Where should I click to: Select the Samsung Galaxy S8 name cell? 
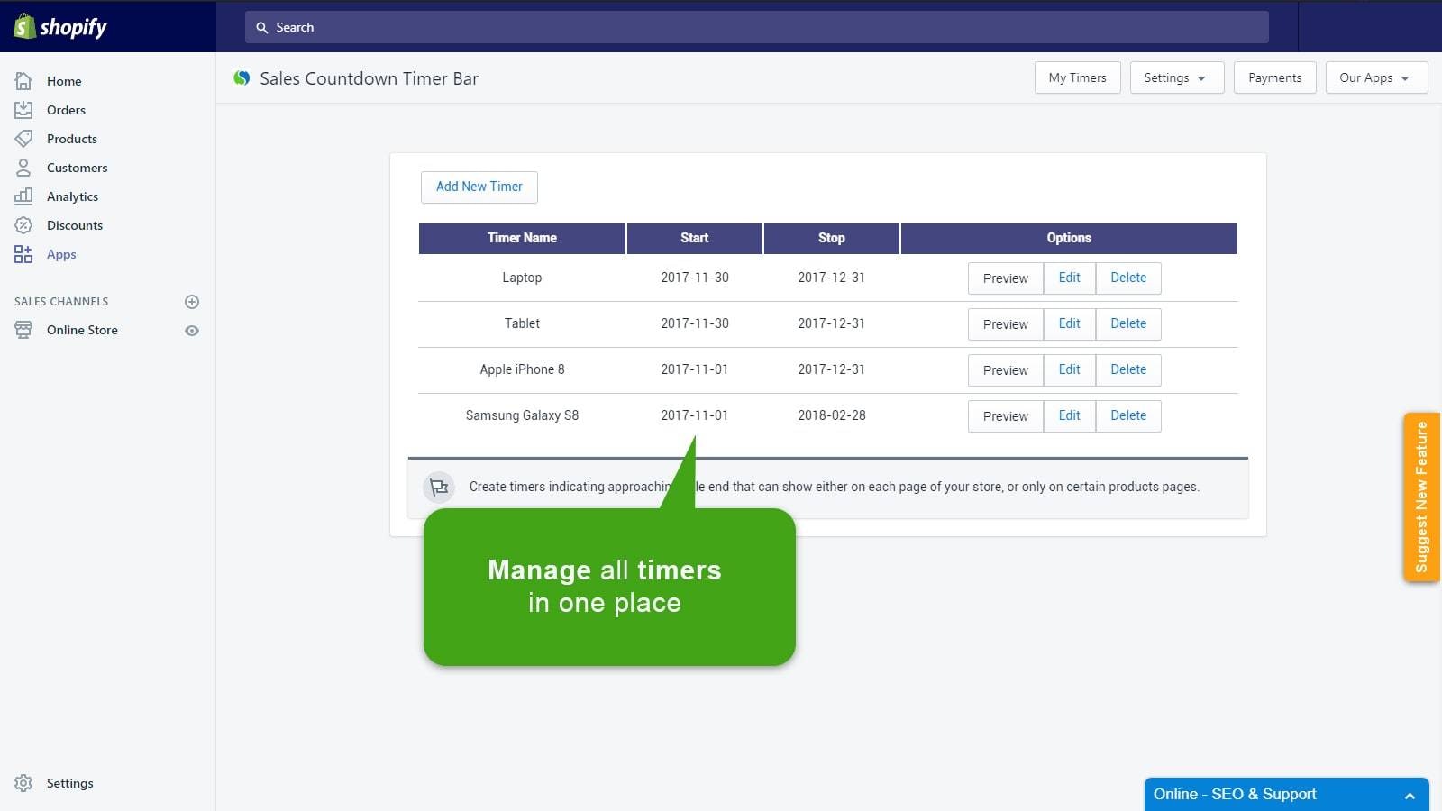tap(522, 415)
